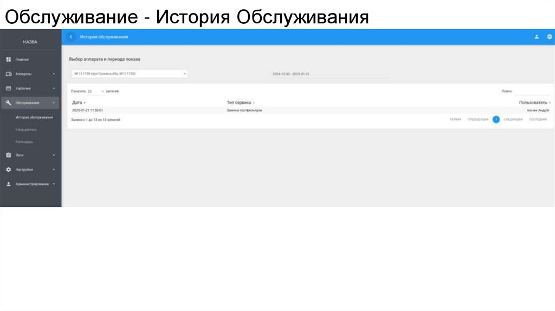Click the Обслуживание wrench icon in the sidebar
The image size is (555, 311).
9,103
